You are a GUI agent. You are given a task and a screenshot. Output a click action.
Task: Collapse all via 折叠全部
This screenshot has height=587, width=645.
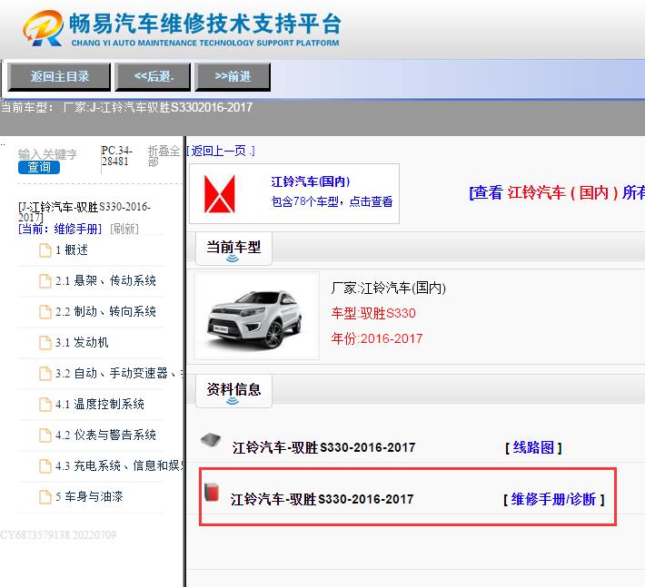(164, 156)
